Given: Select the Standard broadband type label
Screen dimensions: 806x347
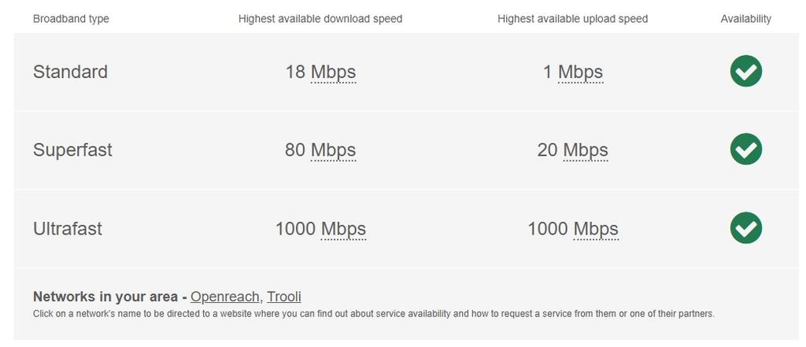Looking at the screenshot, I should [70, 72].
